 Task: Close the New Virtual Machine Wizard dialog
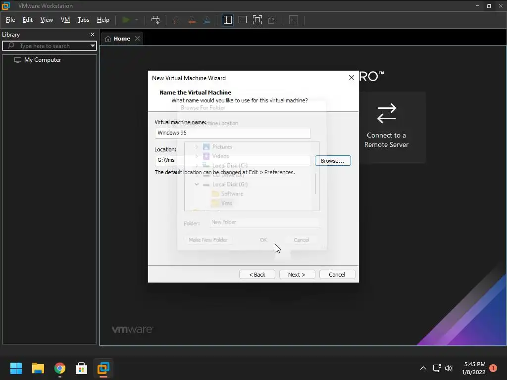(x=352, y=78)
